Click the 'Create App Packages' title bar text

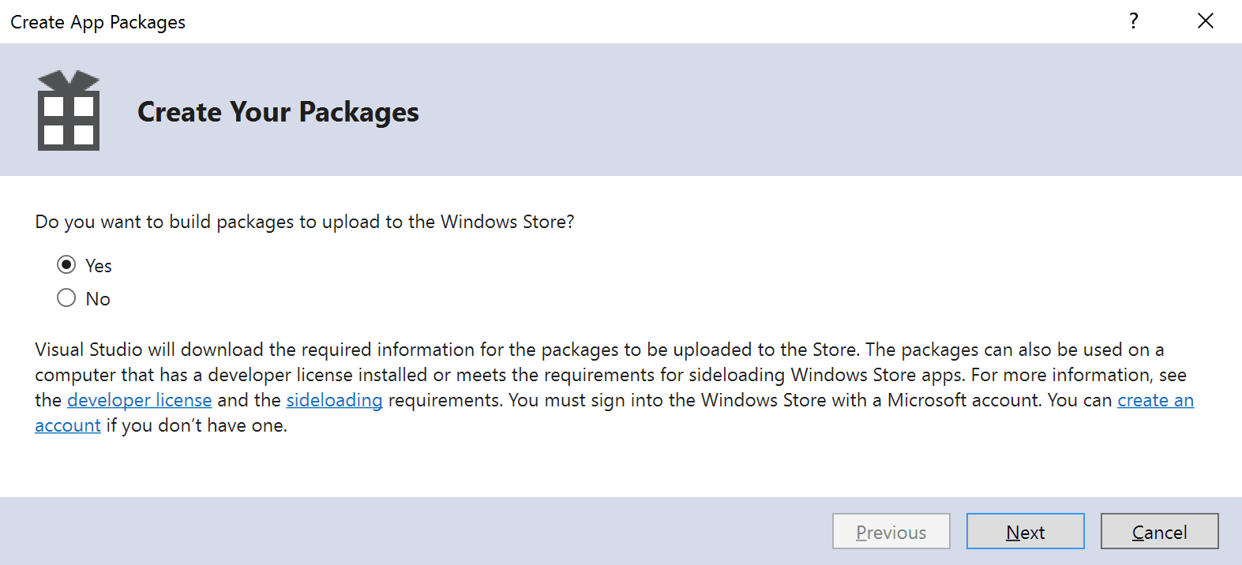tap(98, 22)
